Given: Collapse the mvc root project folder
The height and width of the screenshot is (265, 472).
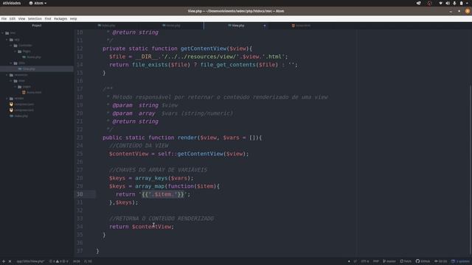Looking at the screenshot, I should 3,33.
